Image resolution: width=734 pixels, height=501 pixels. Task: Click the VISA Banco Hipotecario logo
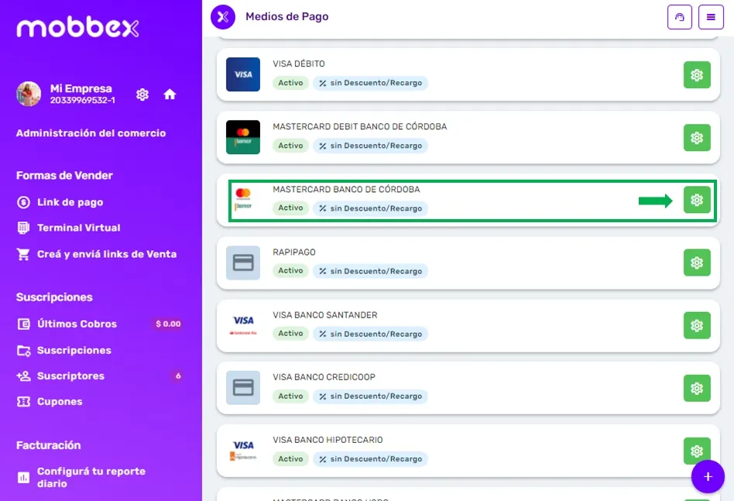[x=243, y=451]
